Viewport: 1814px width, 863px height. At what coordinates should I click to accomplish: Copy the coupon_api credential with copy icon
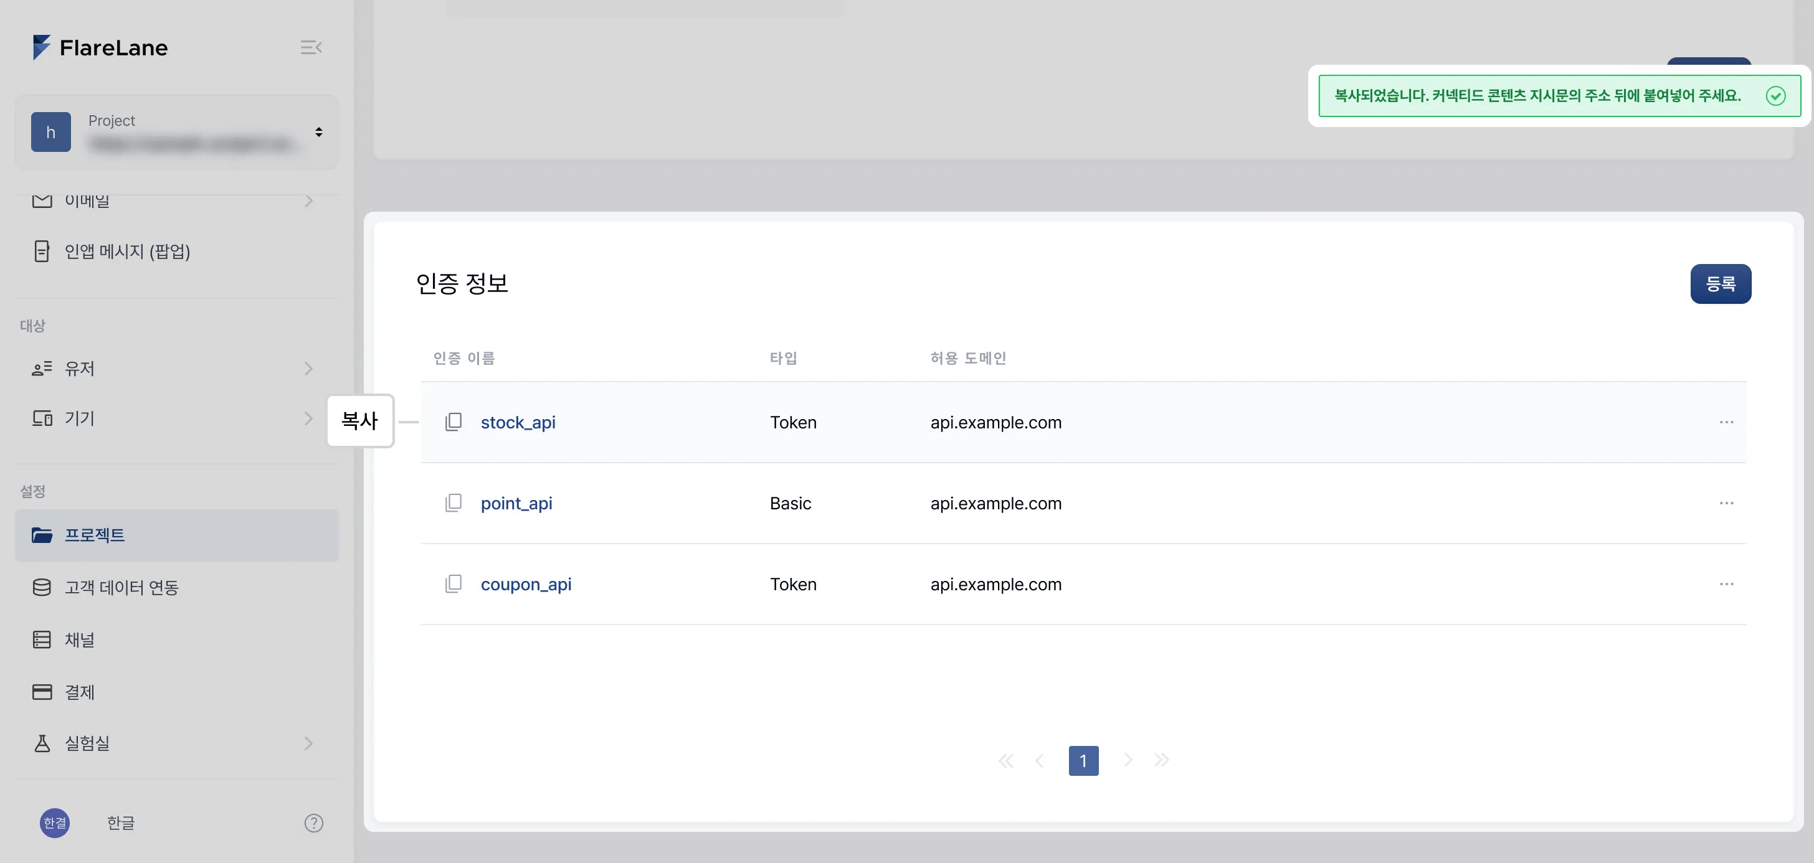453,583
